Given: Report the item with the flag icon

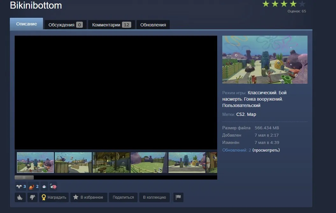Looking at the screenshot, I should tap(178, 197).
